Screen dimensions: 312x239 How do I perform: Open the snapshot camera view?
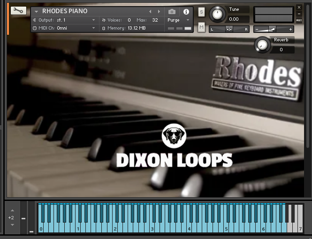(x=172, y=12)
